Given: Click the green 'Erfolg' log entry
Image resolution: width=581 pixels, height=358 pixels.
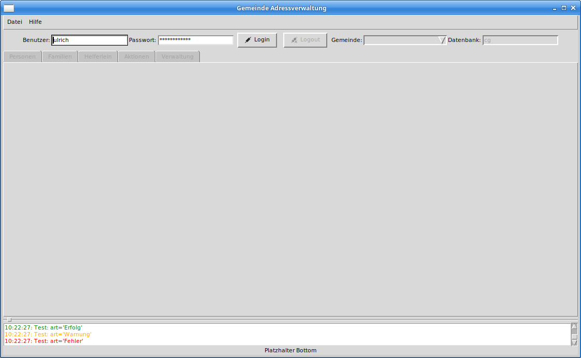Looking at the screenshot, I should pos(43,327).
